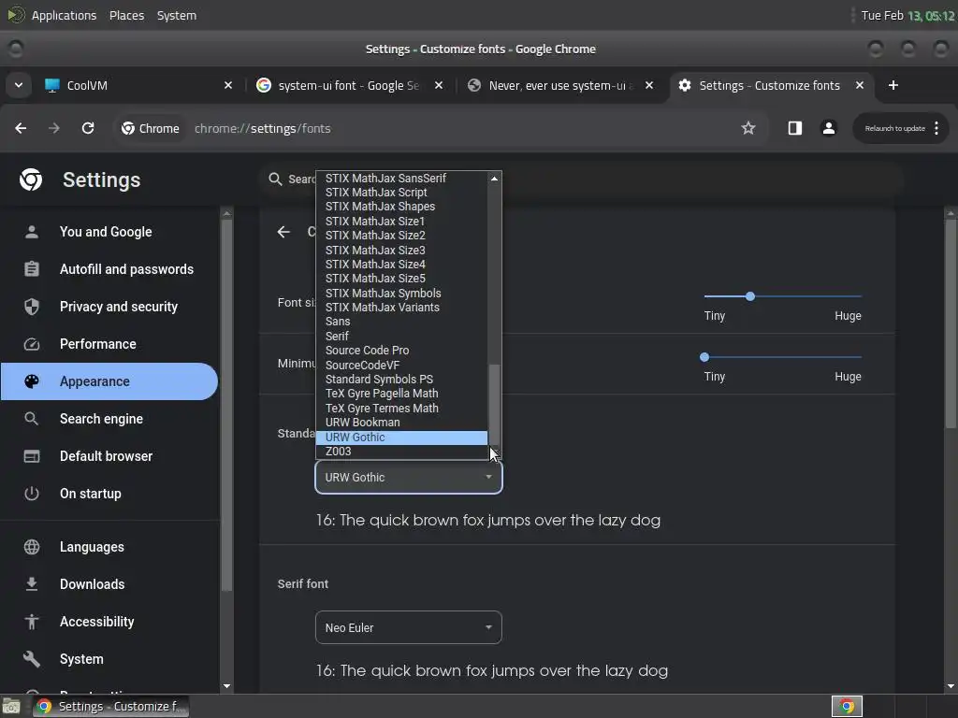Viewport: 958px width, 718px height.
Task: Open a new tab with plus icon
Action: tap(893, 85)
